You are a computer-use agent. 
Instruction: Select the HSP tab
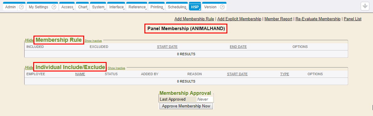click(x=195, y=7)
